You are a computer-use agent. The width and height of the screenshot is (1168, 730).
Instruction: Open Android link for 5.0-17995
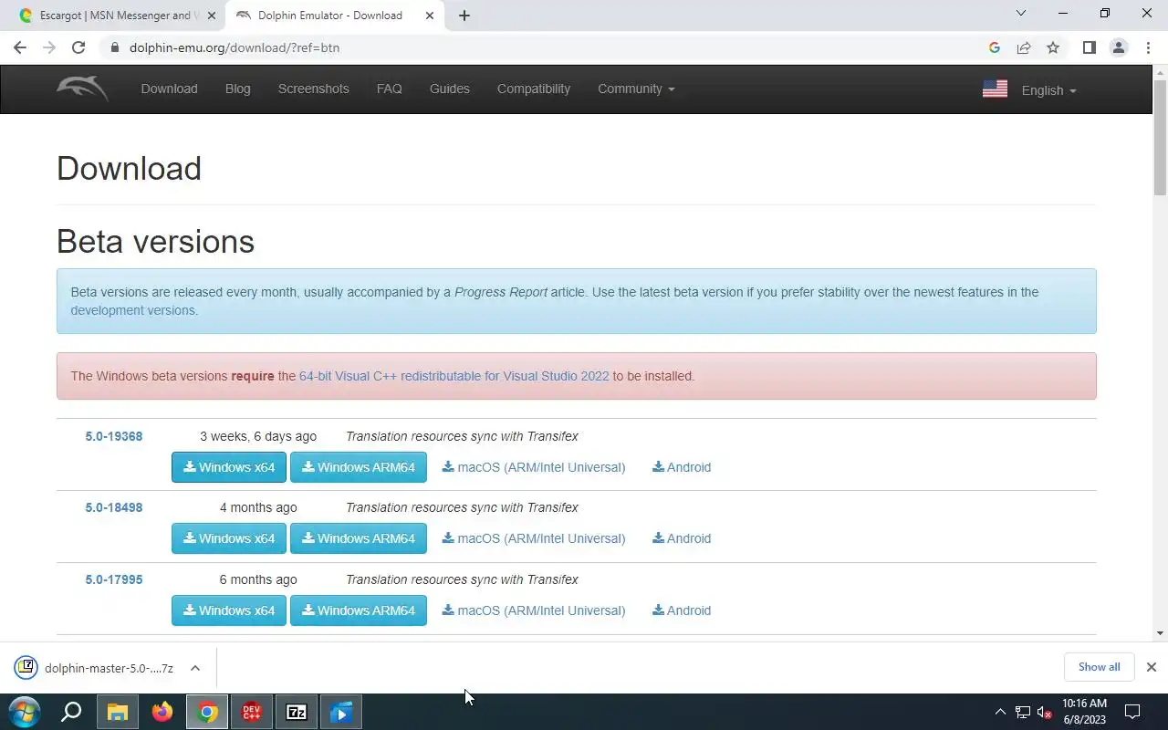click(682, 610)
